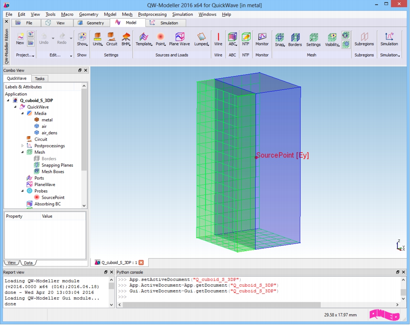Click the Redo icon

(x=62, y=39)
